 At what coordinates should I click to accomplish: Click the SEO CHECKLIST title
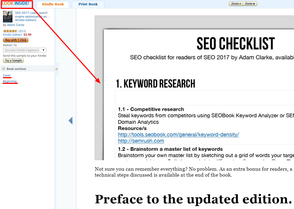pos(236,44)
